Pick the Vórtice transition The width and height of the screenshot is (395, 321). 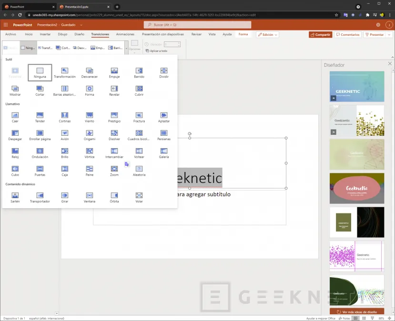point(90,153)
